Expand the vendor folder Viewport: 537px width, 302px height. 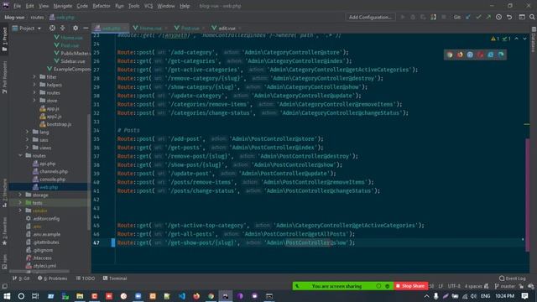(x=20, y=211)
